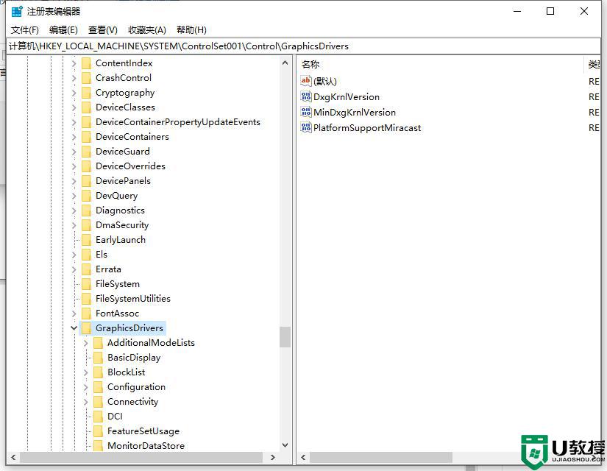Select the FeatureSetUsage folder icon
The width and height of the screenshot is (607, 471).
99,431
